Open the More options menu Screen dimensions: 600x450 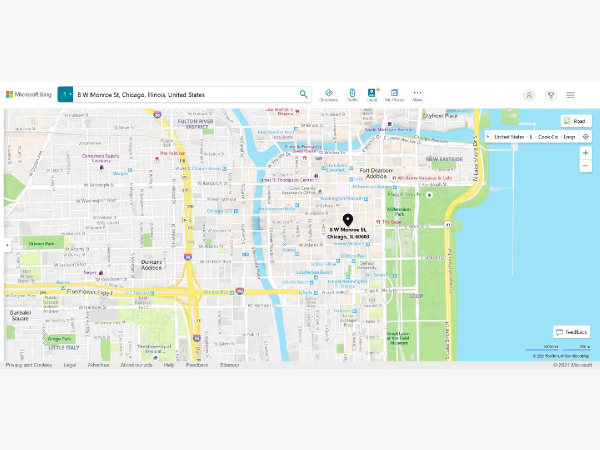pos(417,95)
